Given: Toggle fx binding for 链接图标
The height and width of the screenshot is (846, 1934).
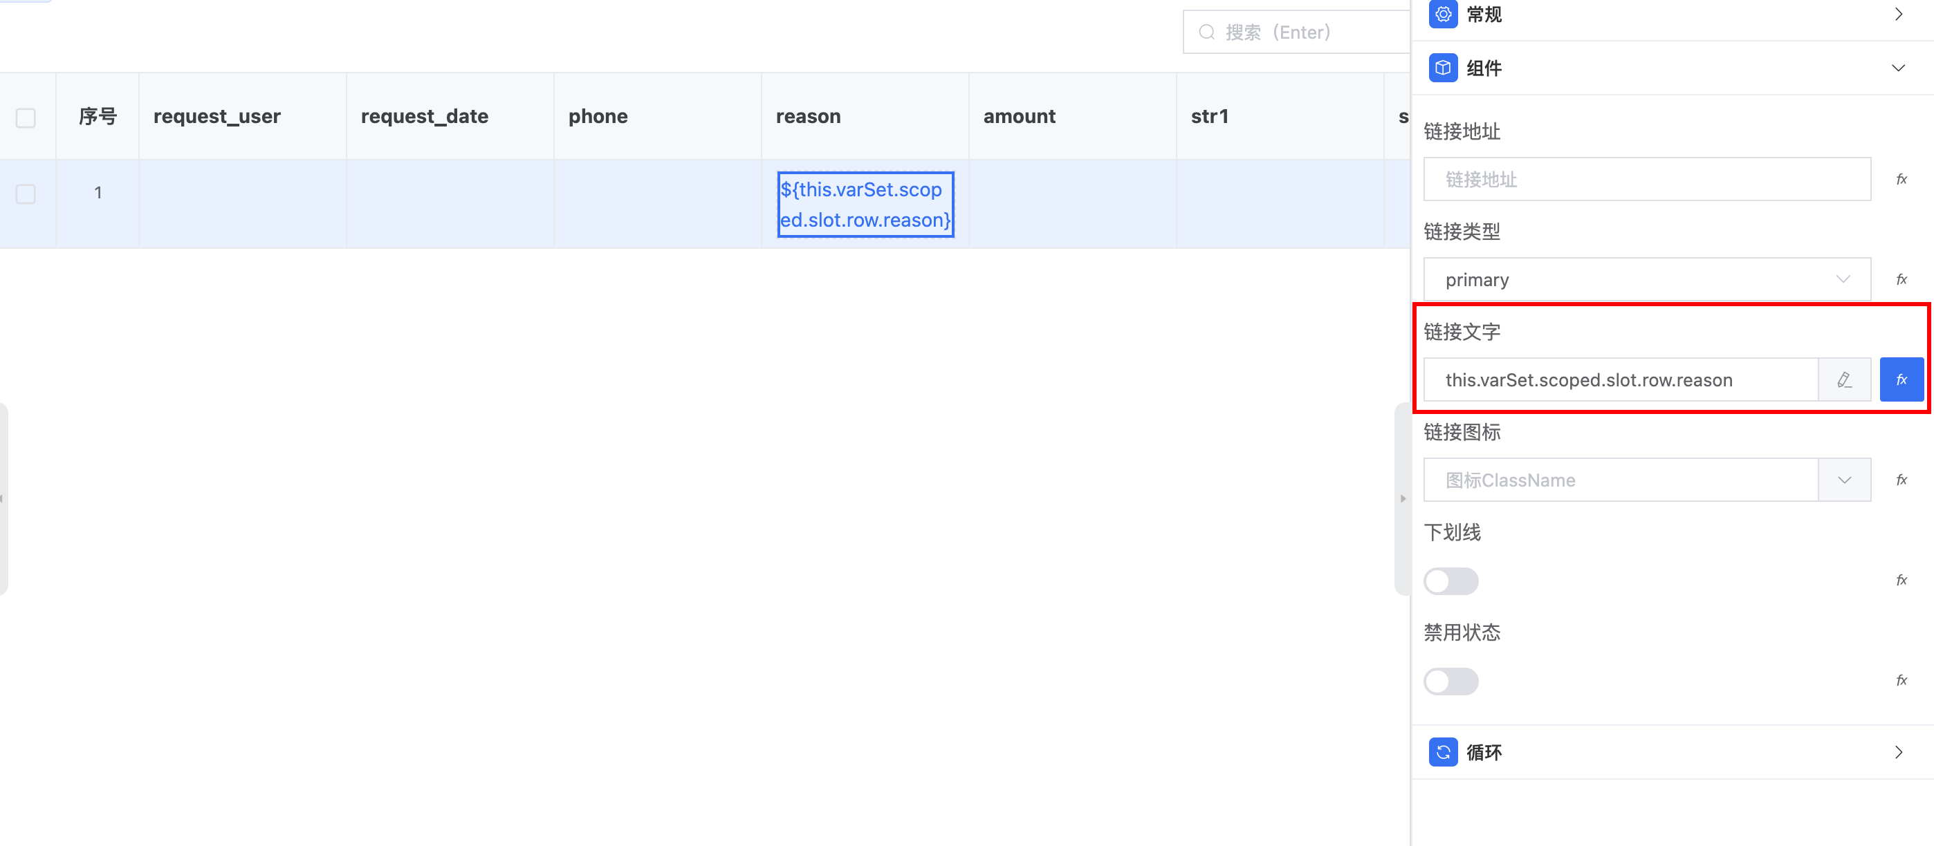Looking at the screenshot, I should pos(1901,480).
